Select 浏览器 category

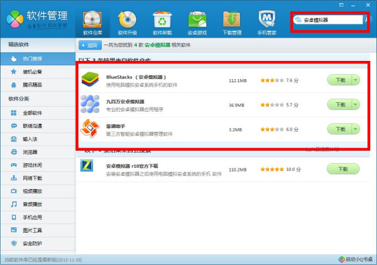point(38,152)
